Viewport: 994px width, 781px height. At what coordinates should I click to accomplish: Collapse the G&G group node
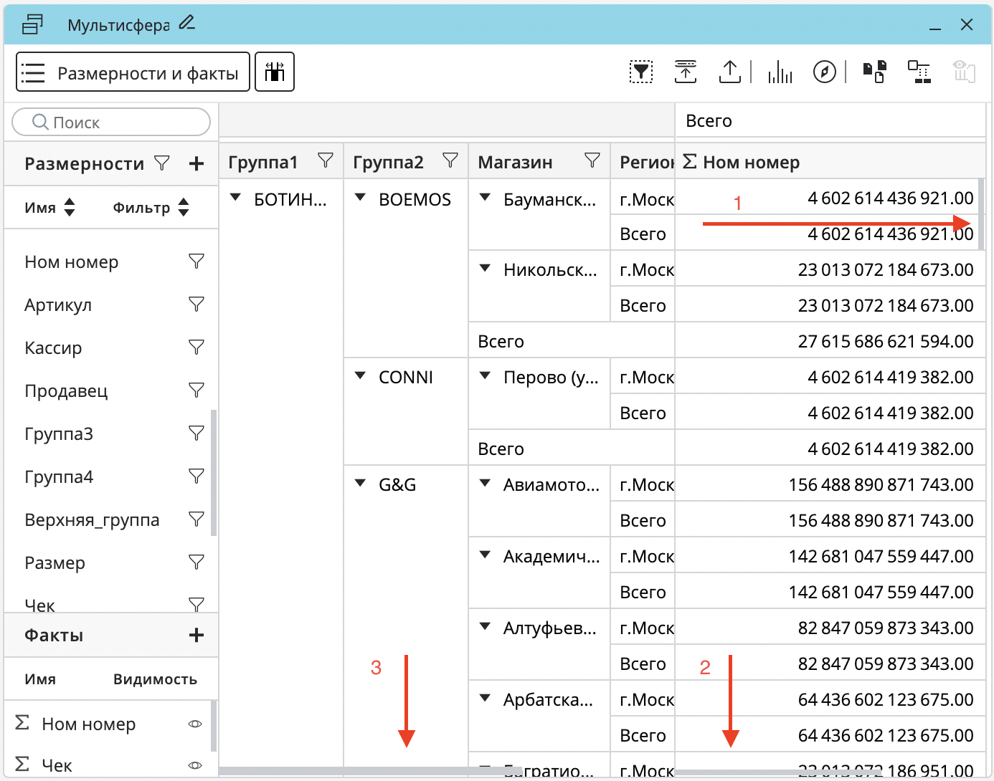point(360,484)
